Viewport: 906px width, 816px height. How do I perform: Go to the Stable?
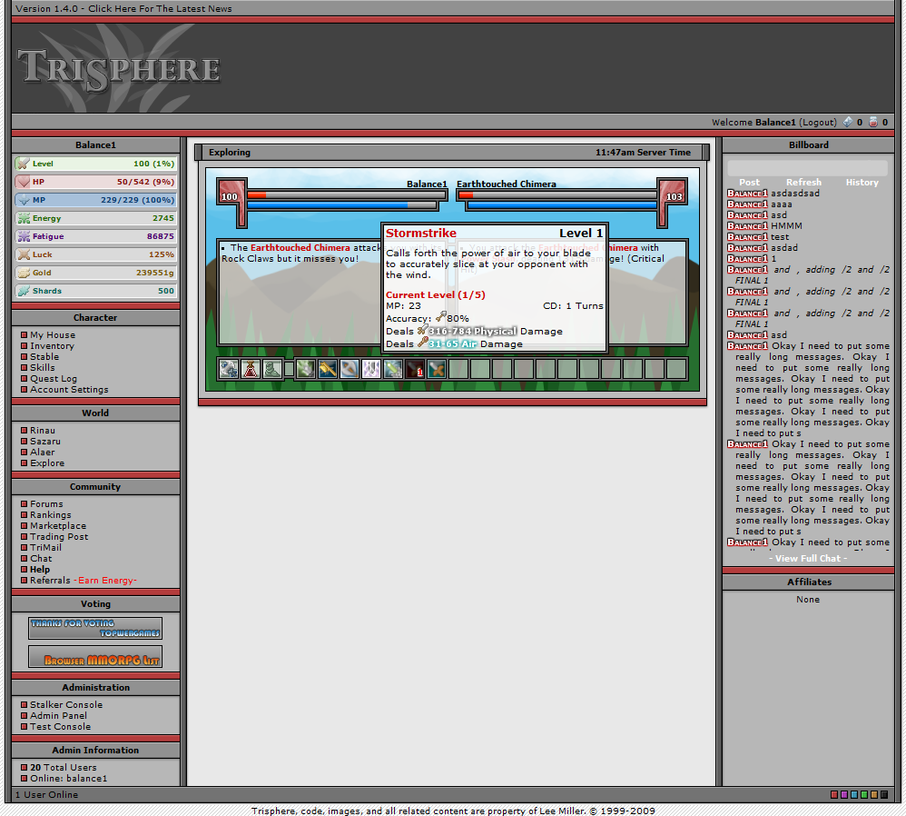(x=44, y=357)
